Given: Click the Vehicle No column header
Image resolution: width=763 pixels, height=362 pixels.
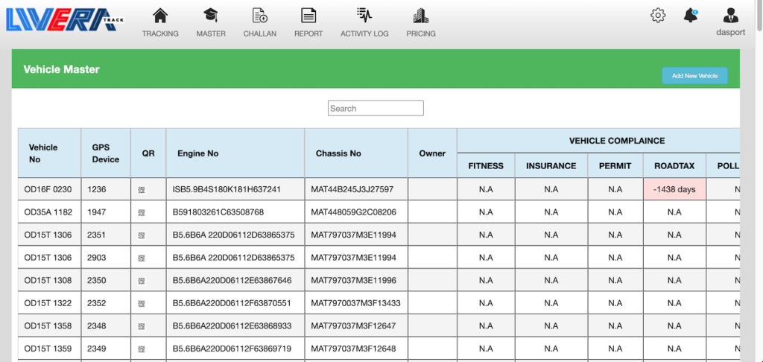Looking at the screenshot, I should (43, 153).
